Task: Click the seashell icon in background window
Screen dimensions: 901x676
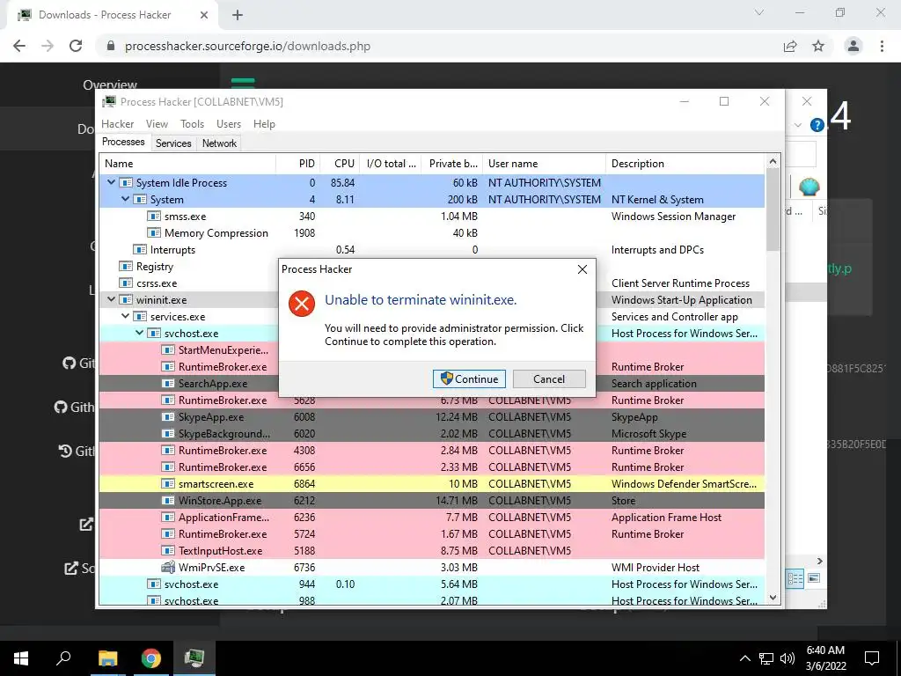Action: pos(809,187)
